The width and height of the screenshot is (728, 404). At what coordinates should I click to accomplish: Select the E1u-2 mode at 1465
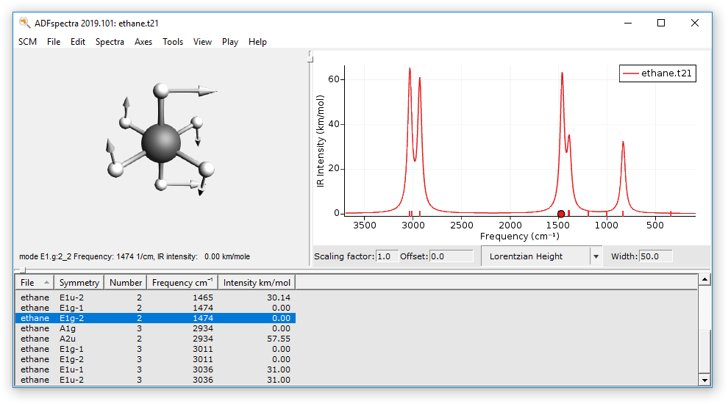[156, 297]
